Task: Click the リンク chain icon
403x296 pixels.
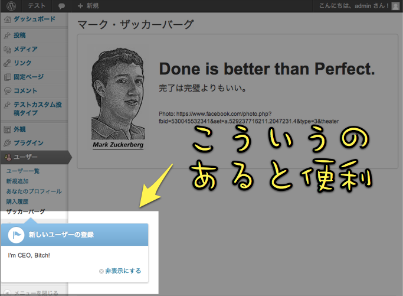Action: (x=7, y=63)
